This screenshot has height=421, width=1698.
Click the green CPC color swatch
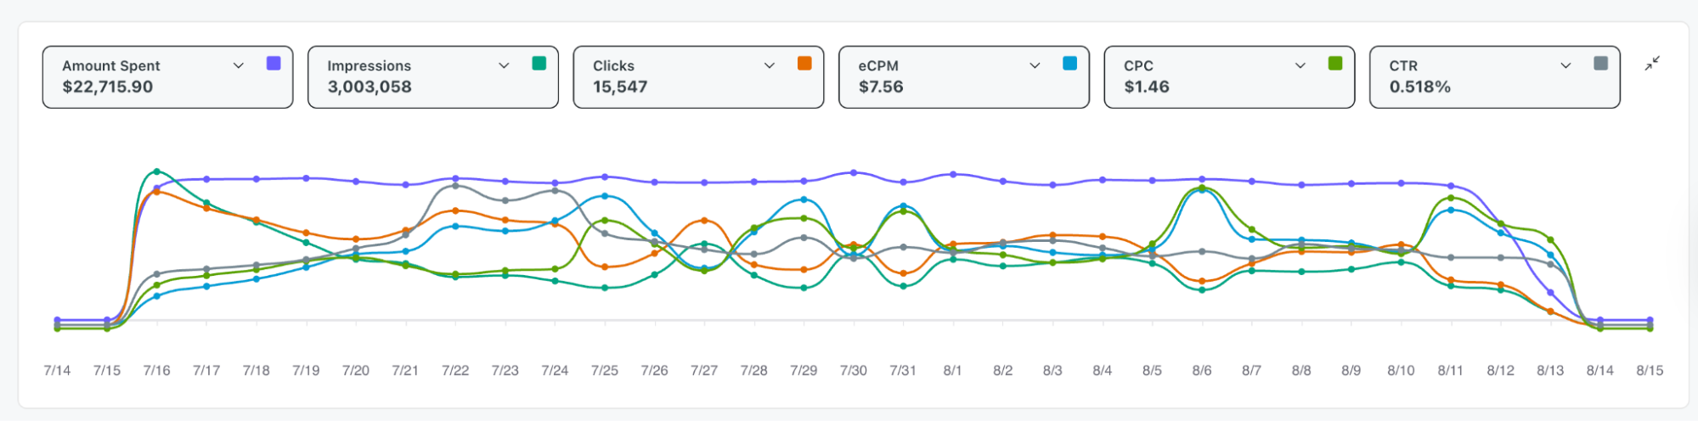pos(1335,64)
